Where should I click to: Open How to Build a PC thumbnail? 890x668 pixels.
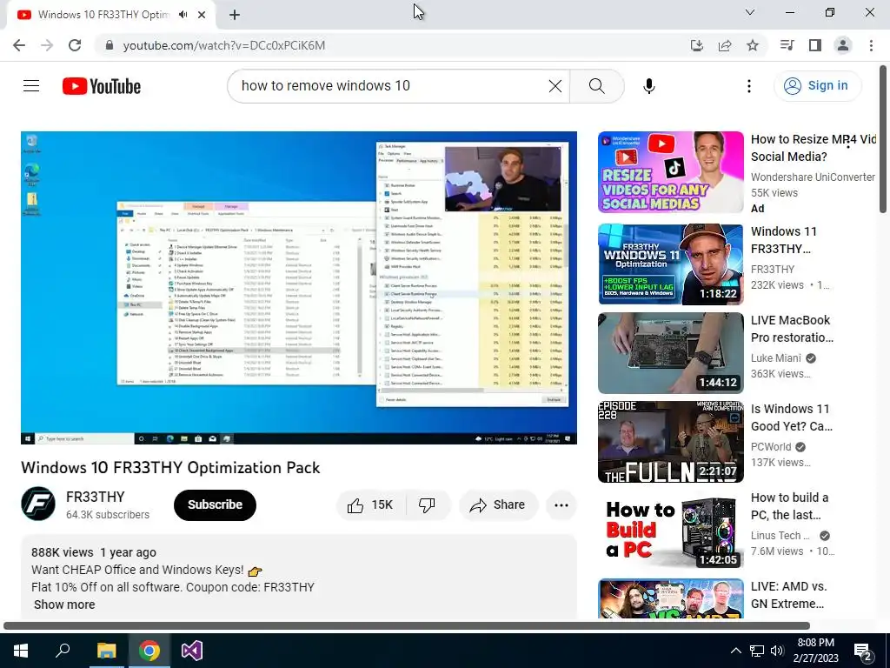670,530
